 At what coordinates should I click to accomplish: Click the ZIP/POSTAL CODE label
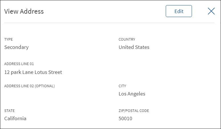point(134,111)
